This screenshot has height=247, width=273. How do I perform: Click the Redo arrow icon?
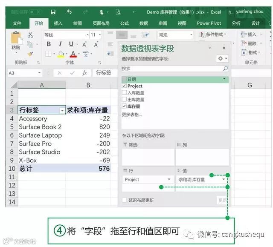tap(85, 12)
